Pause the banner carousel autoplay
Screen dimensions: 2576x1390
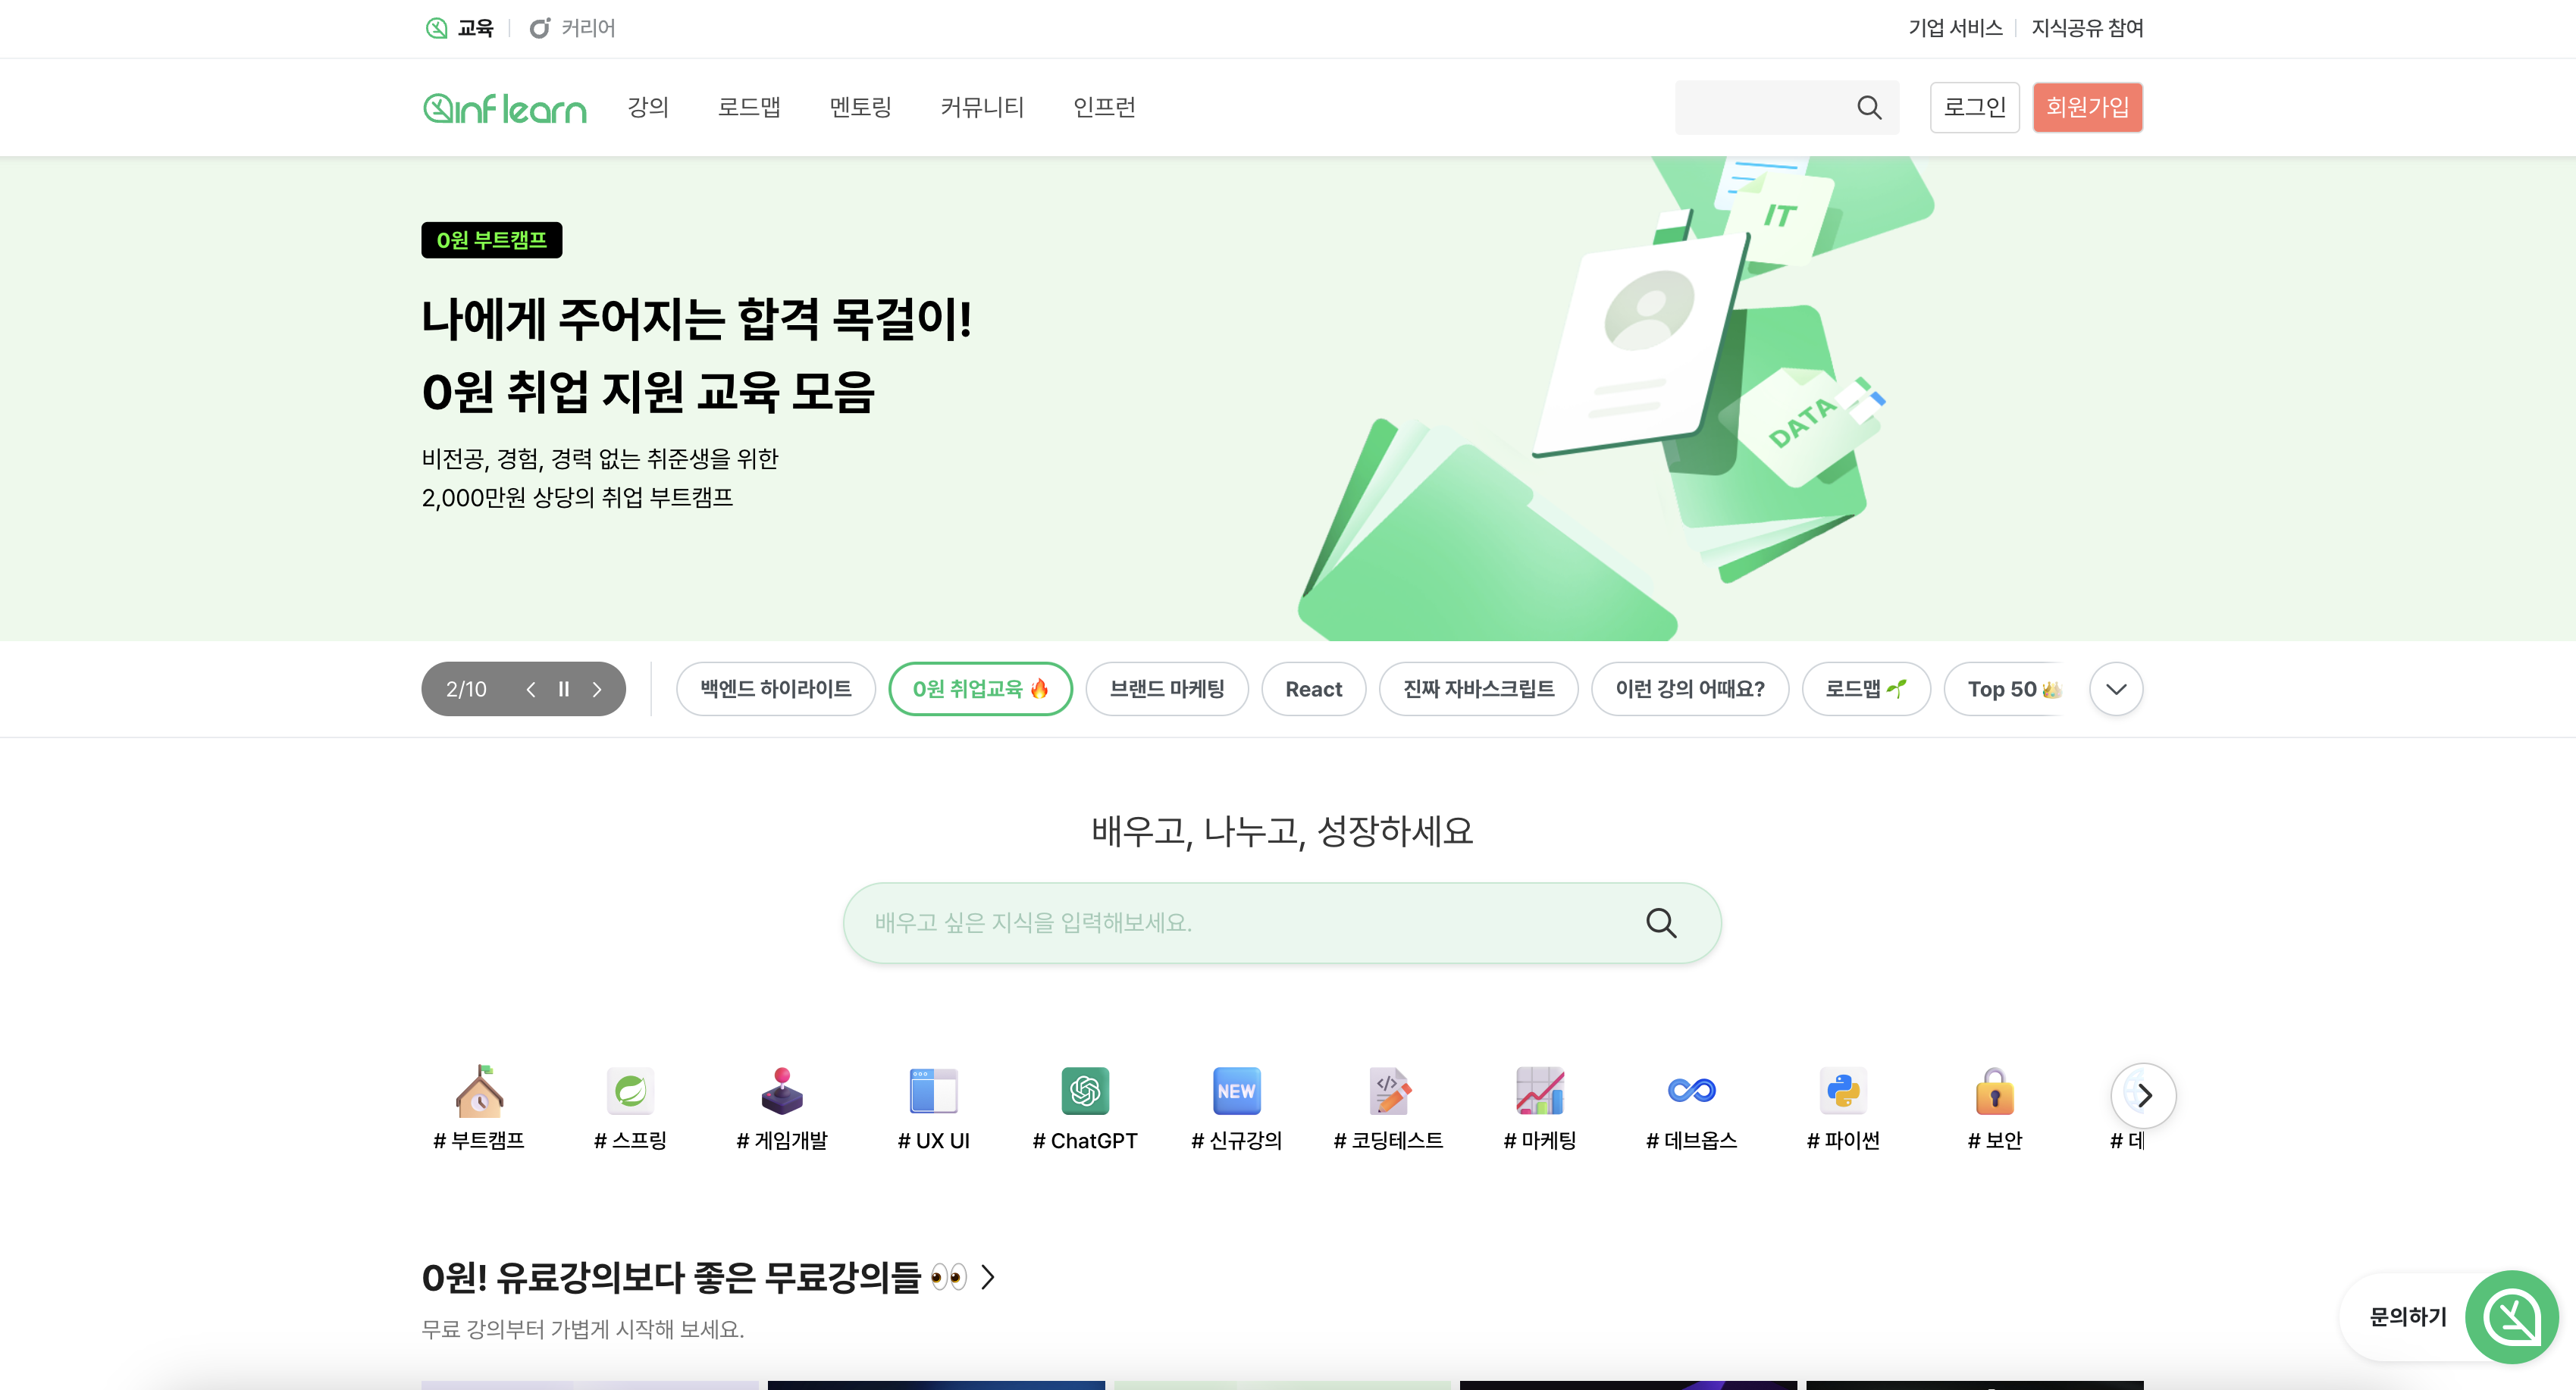[564, 689]
